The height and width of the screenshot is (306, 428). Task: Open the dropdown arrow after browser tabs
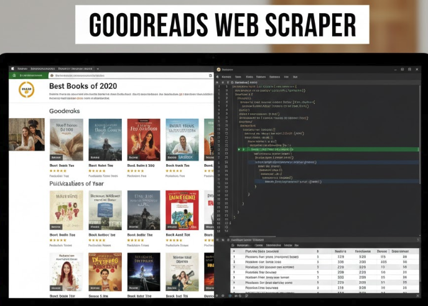98,68
